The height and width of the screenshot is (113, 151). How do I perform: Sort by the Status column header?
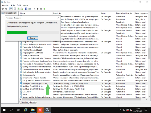pos(107,13)
